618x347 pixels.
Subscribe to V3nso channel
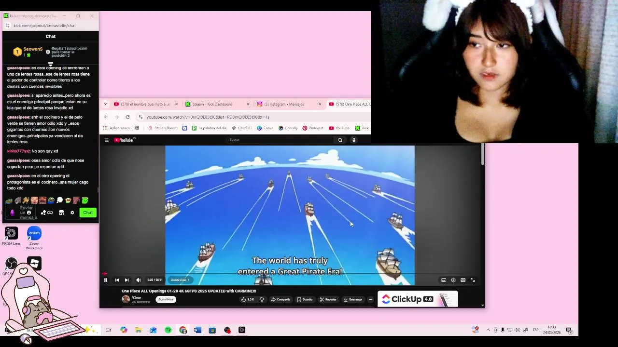click(166, 299)
